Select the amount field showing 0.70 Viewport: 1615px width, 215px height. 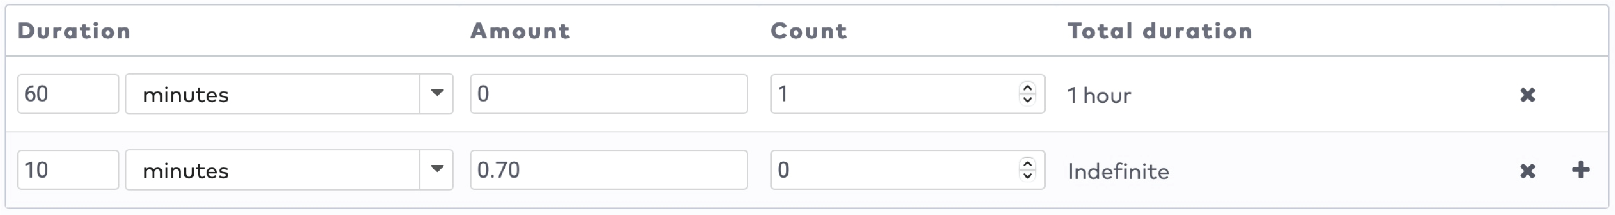pos(608,170)
